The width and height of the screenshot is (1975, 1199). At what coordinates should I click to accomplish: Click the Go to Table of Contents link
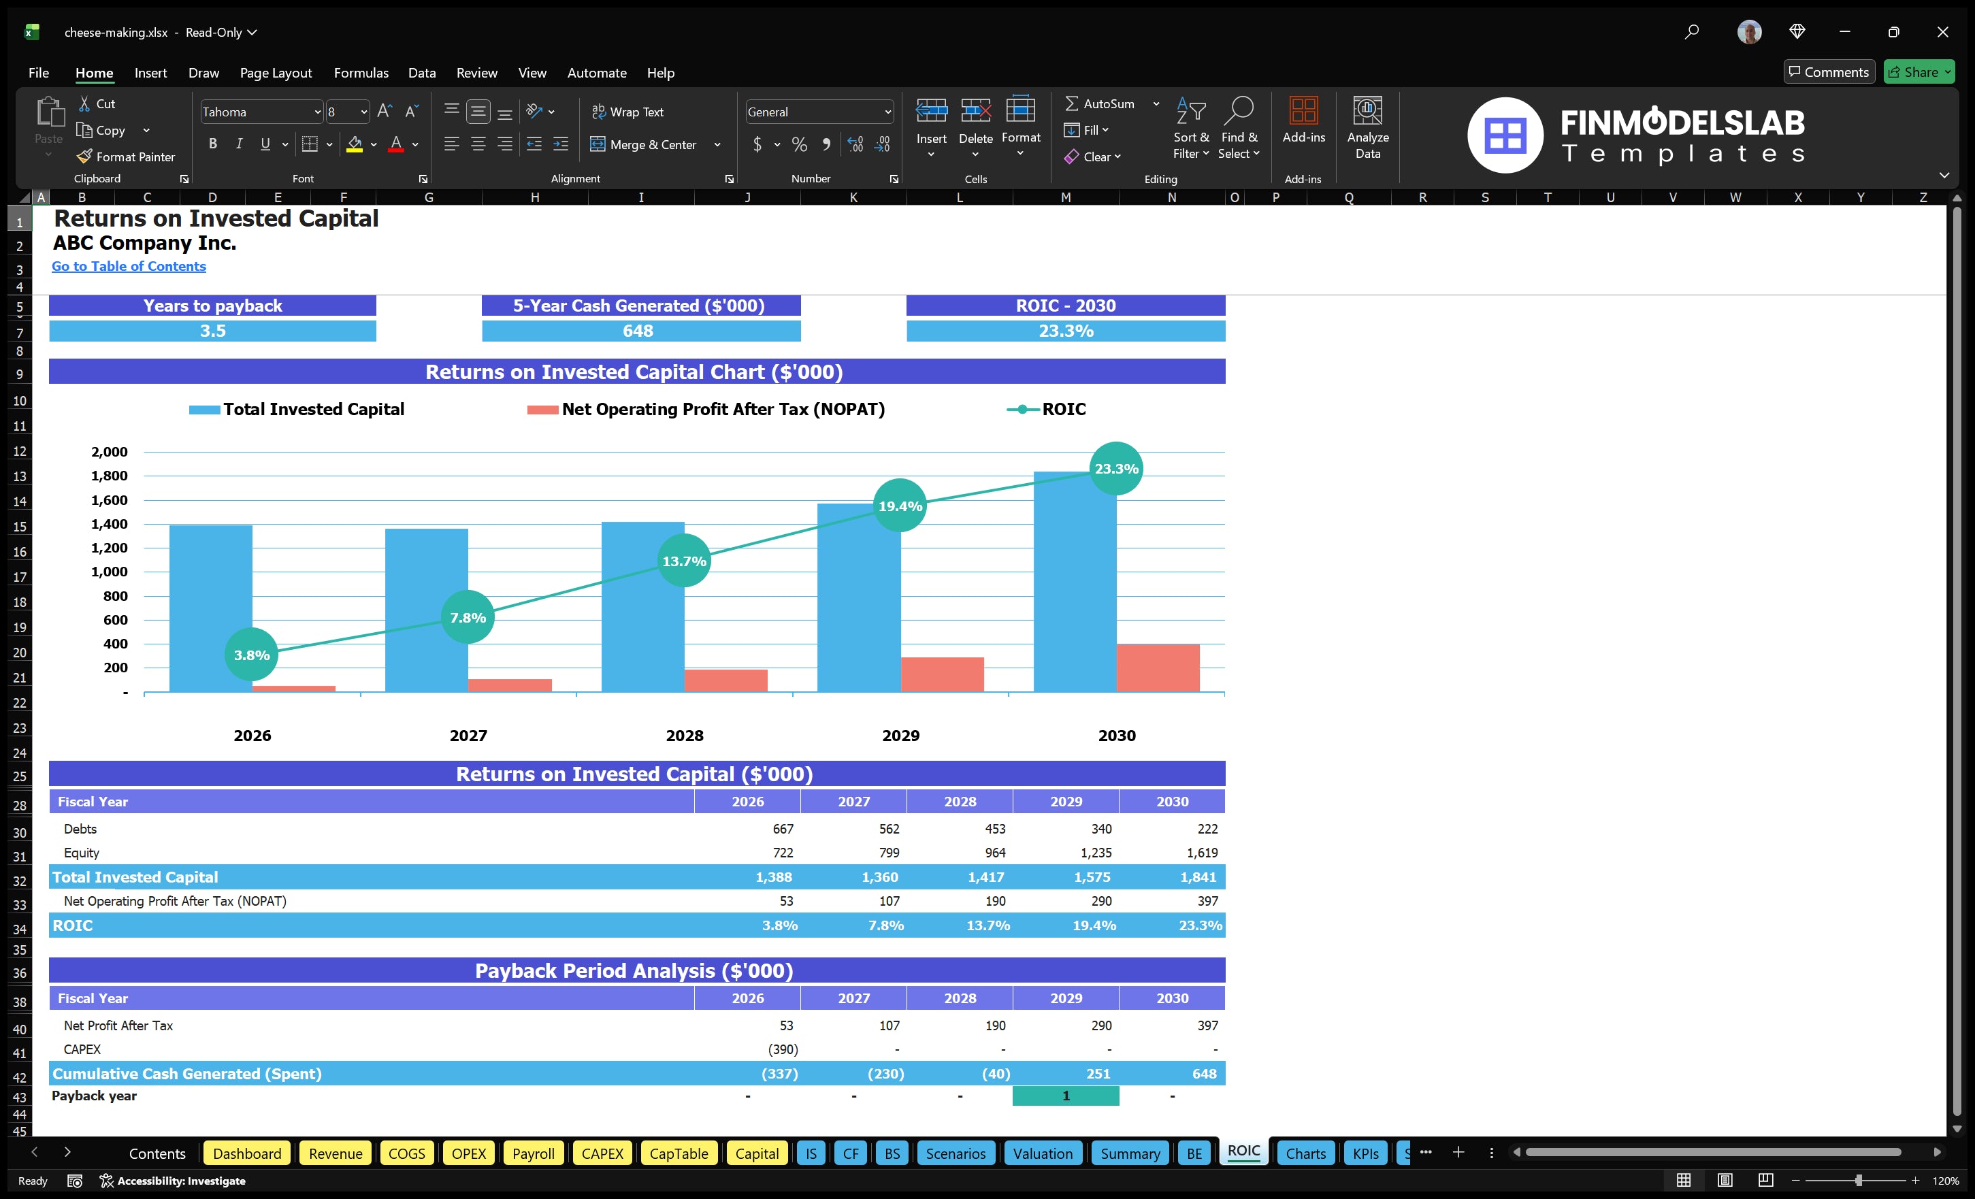click(128, 266)
